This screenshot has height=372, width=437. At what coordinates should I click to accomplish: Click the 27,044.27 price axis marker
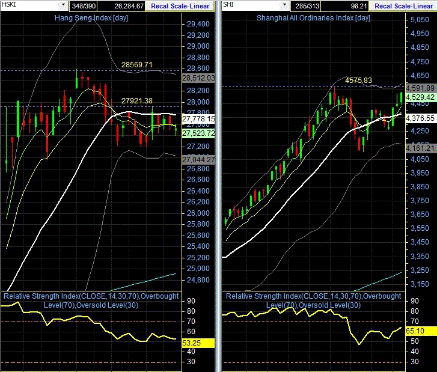tap(198, 160)
